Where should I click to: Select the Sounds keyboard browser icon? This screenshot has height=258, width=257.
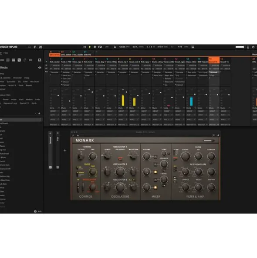click(x=14, y=60)
